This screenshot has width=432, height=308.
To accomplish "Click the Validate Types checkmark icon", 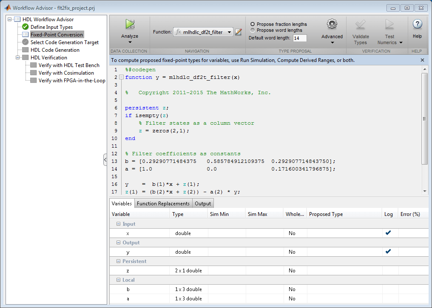I will click(x=361, y=24).
